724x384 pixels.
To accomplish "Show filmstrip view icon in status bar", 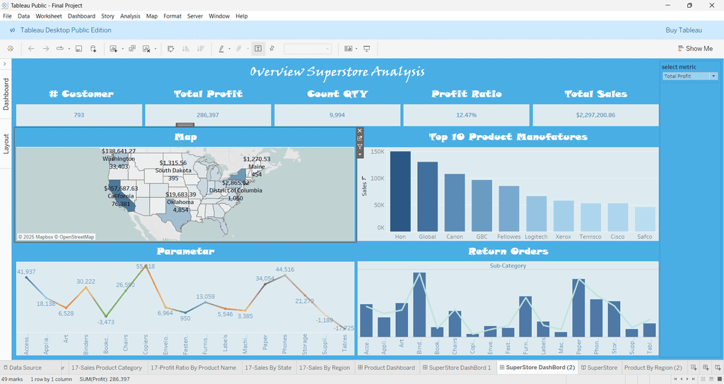I will click(x=711, y=379).
